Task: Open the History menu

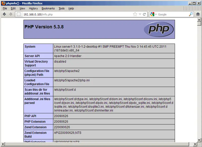Action: pos(33,8)
